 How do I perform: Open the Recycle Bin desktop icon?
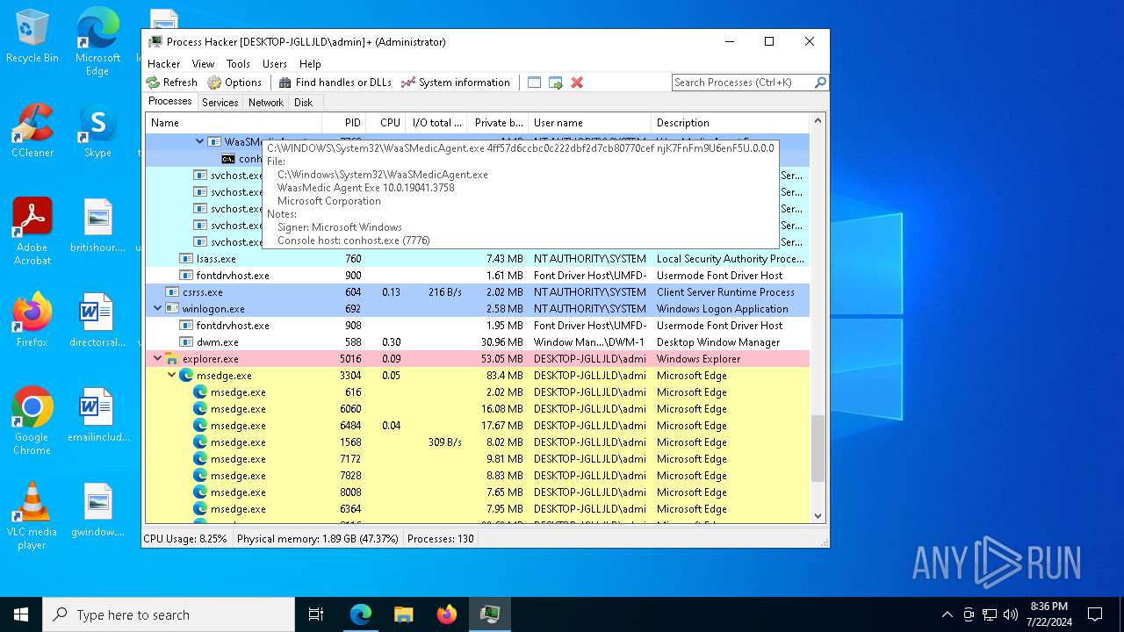coord(32,37)
